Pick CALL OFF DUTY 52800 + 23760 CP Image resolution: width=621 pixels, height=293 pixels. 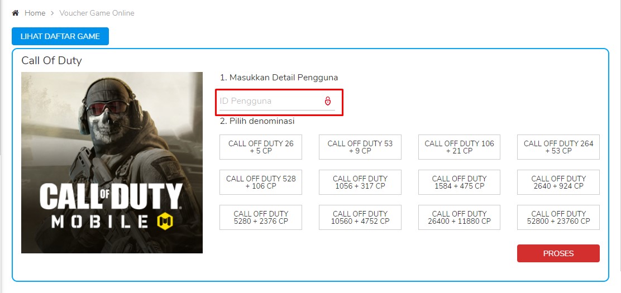pos(558,217)
